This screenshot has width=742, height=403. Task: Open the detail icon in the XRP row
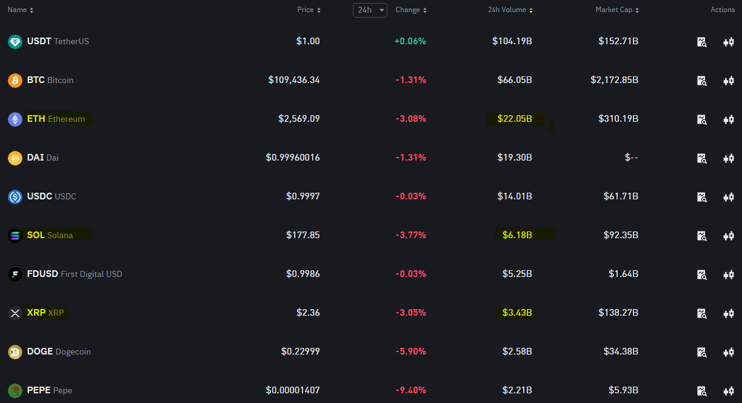click(x=702, y=313)
